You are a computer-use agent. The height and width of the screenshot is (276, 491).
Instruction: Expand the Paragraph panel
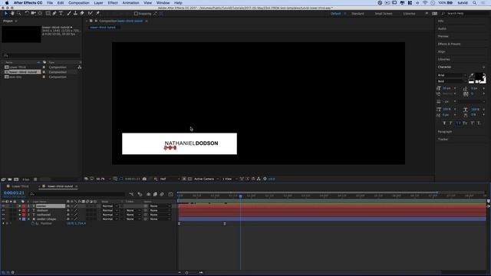click(x=445, y=132)
